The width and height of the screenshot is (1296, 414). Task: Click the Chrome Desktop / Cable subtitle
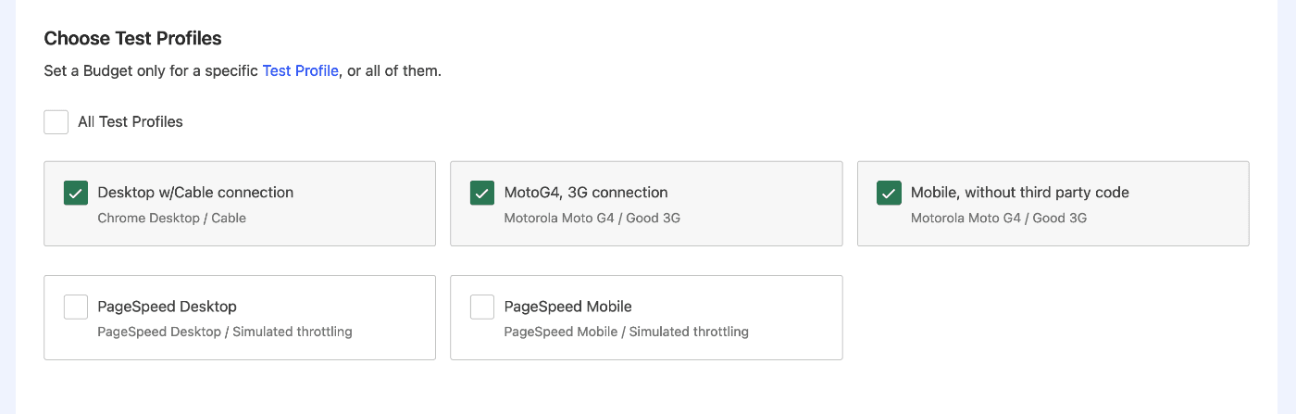(171, 219)
